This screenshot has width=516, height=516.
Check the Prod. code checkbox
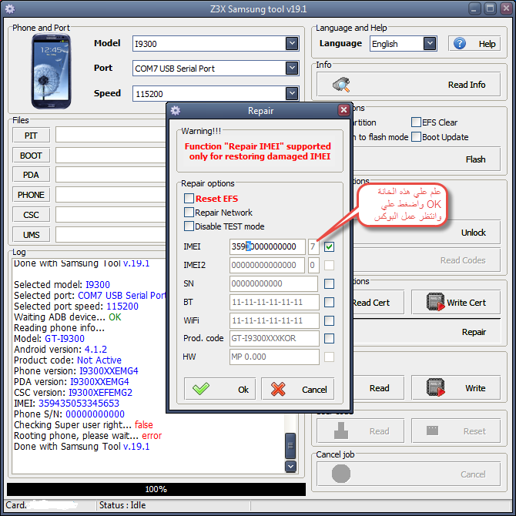[x=329, y=338]
